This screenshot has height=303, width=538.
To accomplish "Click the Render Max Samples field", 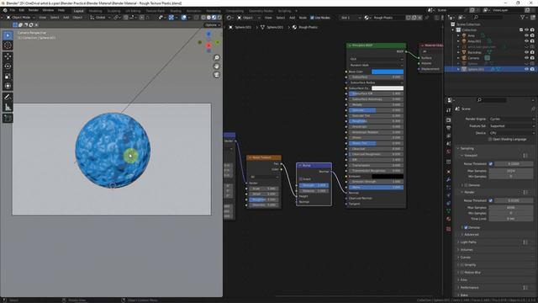I will [510, 208].
